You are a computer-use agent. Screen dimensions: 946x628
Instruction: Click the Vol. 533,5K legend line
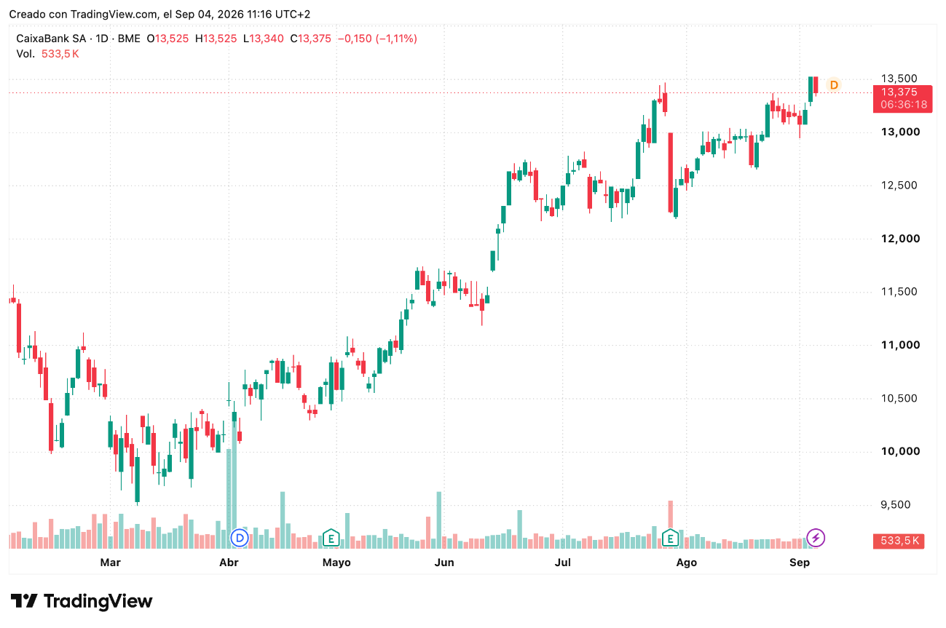tap(47, 54)
